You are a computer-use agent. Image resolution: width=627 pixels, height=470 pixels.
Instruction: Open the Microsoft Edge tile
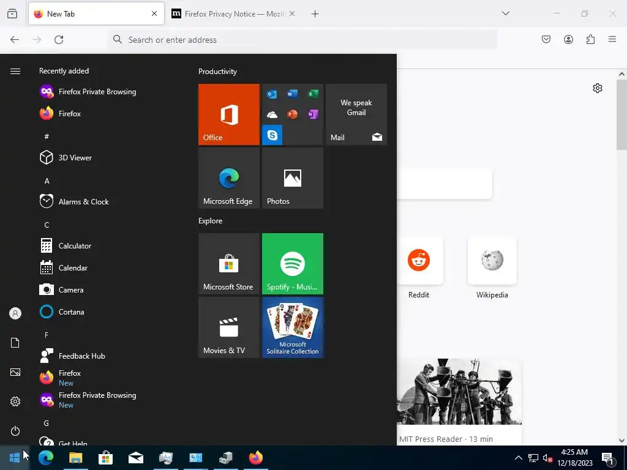click(x=229, y=178)
